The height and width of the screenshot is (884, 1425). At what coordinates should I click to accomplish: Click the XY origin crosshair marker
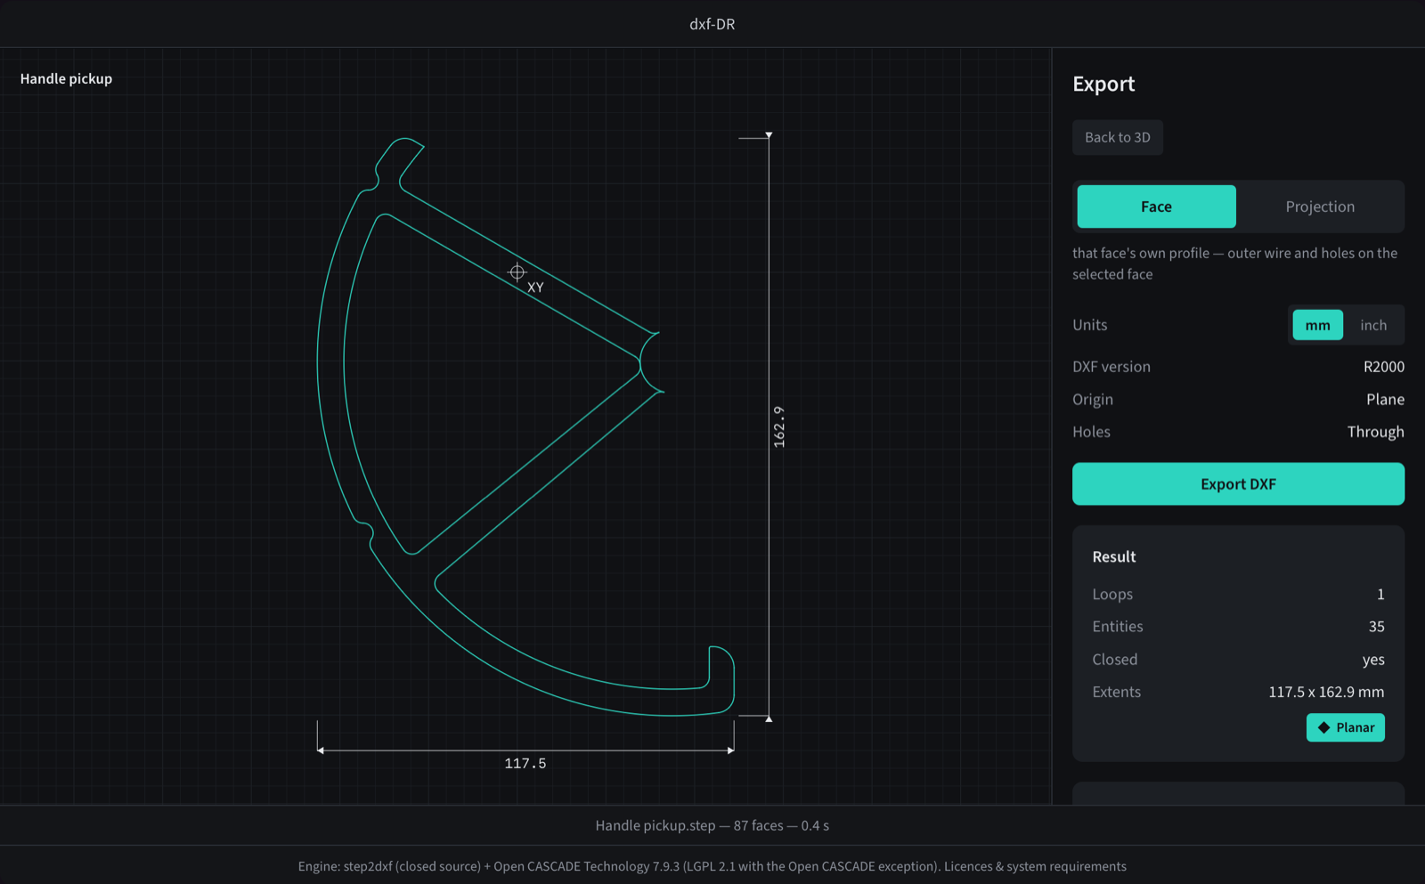(517, 272)
